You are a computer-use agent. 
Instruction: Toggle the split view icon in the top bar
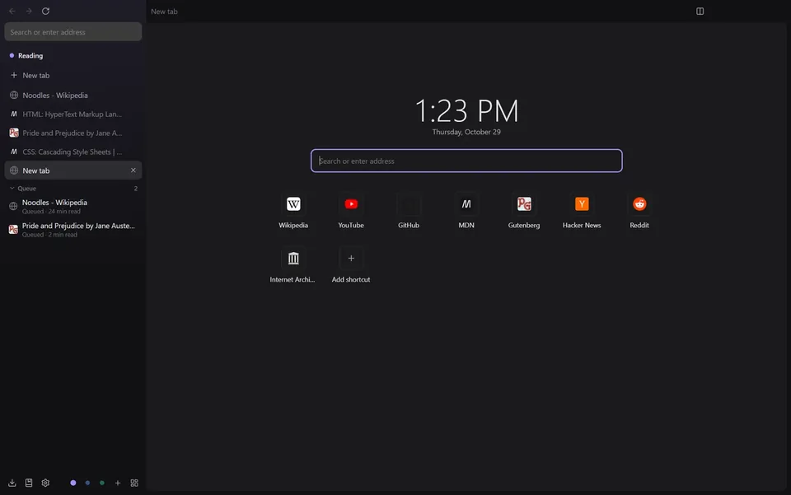pyautogui.click(x=700, y=11)
